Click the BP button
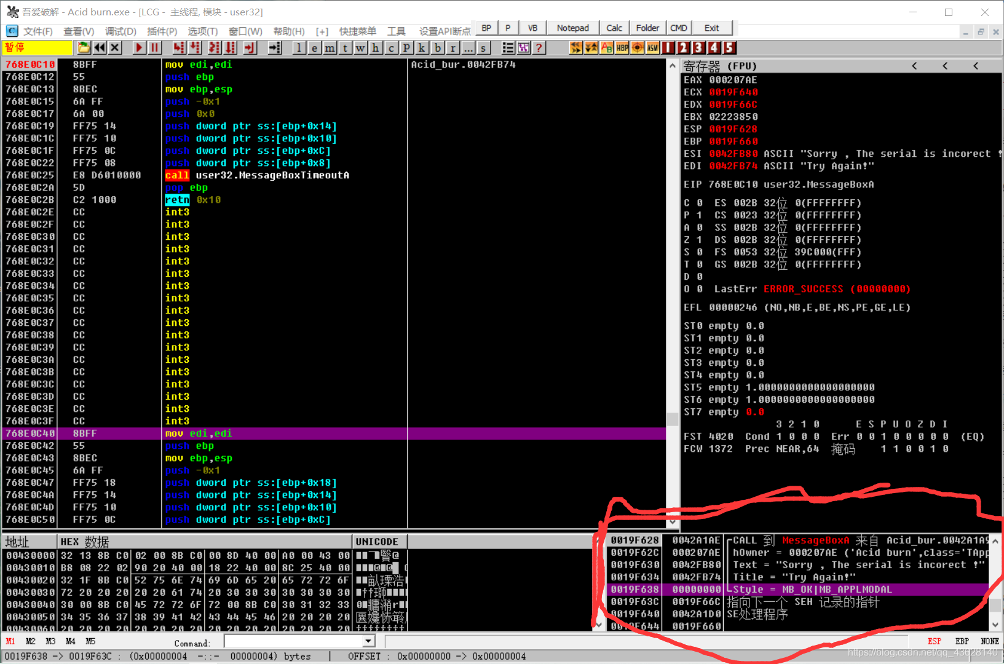Viewport: 1004px width, 664px height. coord(486,28)
